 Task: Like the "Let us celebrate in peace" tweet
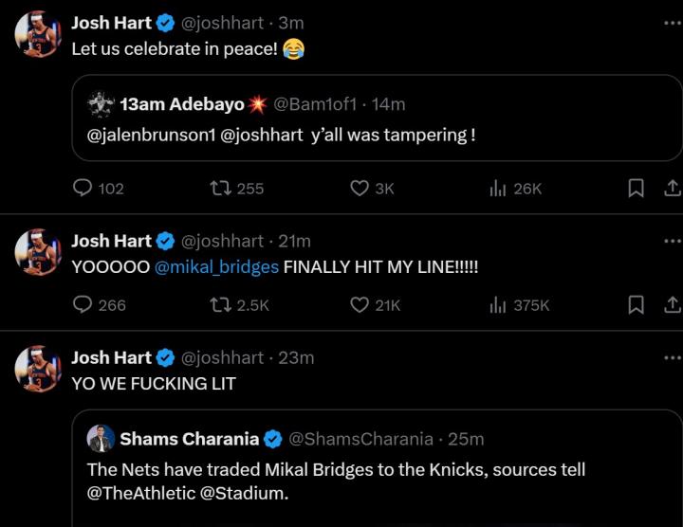pyautogui.click(x=360, y=189)
